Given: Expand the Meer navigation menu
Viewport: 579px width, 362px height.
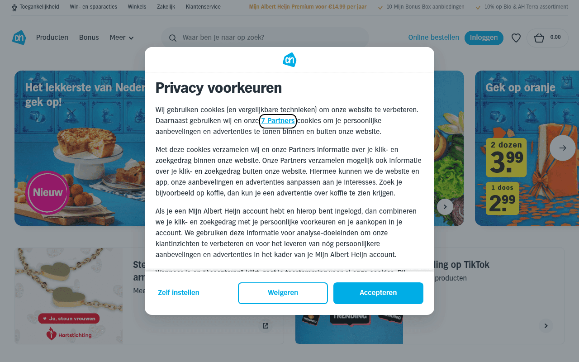Looking at the screenshot, I should click(121, 38).
